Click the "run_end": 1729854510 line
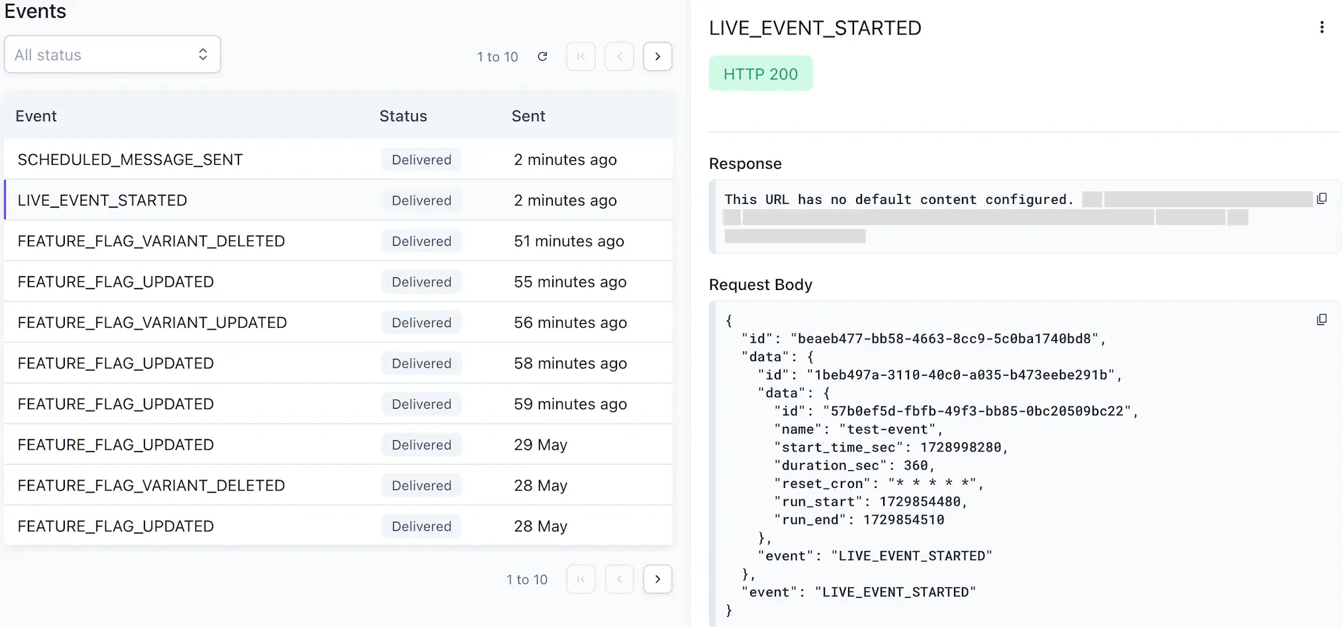The image size is (1344, 627). pos(859,520)
